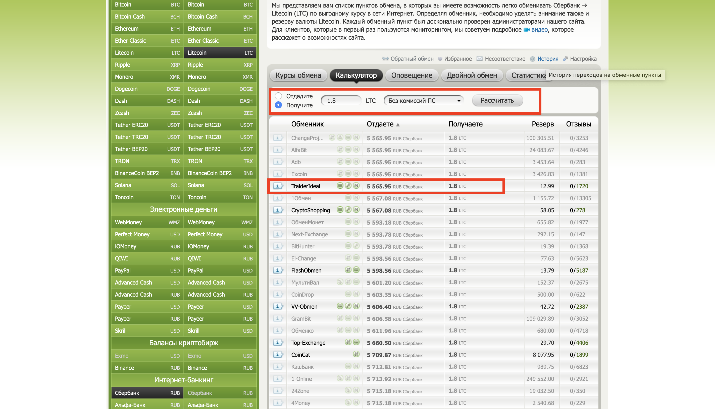Viewport: 715px width, 409px height.
Task: Select the Отдадите radio button
Action: [278, 96]
